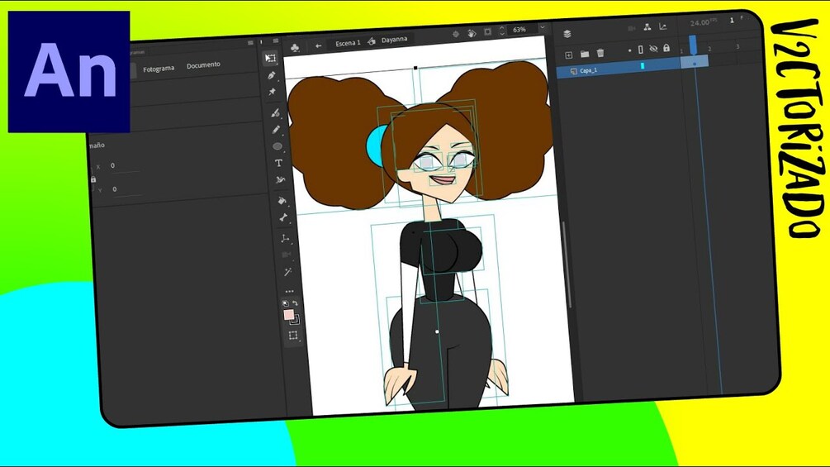Click the character's blue hair bun

[x=375, y=145]
